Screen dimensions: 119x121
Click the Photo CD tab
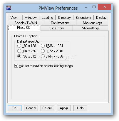click(24, 28)
